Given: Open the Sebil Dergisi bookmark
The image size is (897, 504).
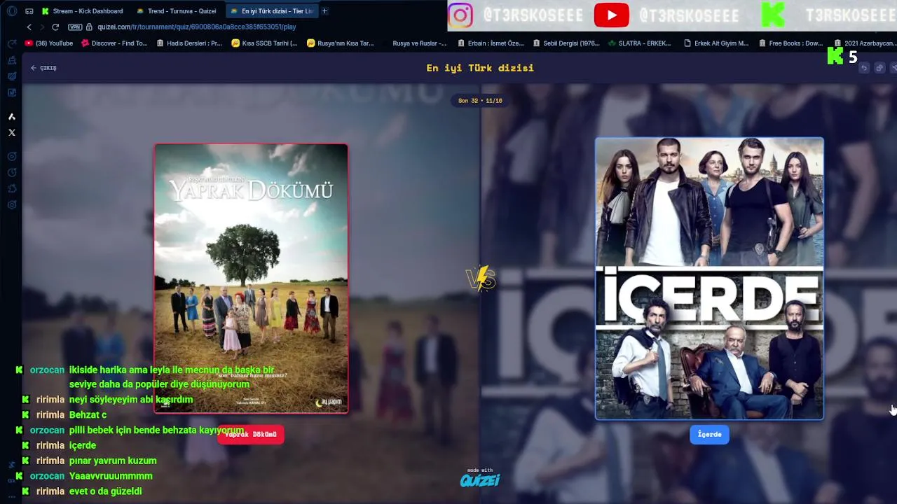Looking at the screenshot, I should pyautogui.click(x=566, y=43).
